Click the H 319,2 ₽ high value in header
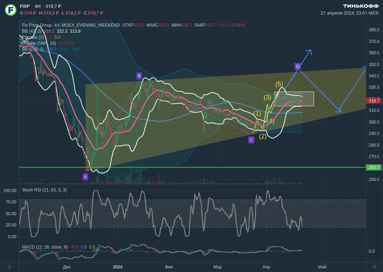Screen dimensions: 383x272 (x=49, y=13)
